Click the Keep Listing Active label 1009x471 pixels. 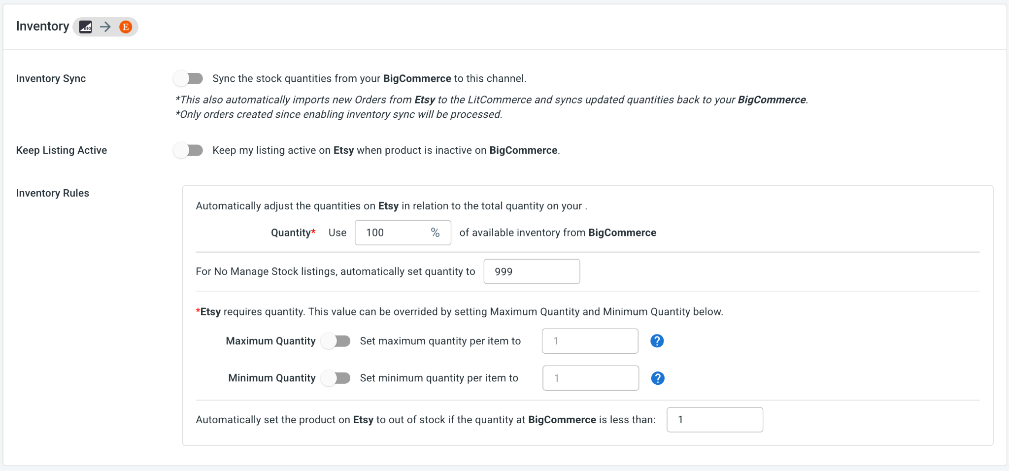click(x=62, y=150)
